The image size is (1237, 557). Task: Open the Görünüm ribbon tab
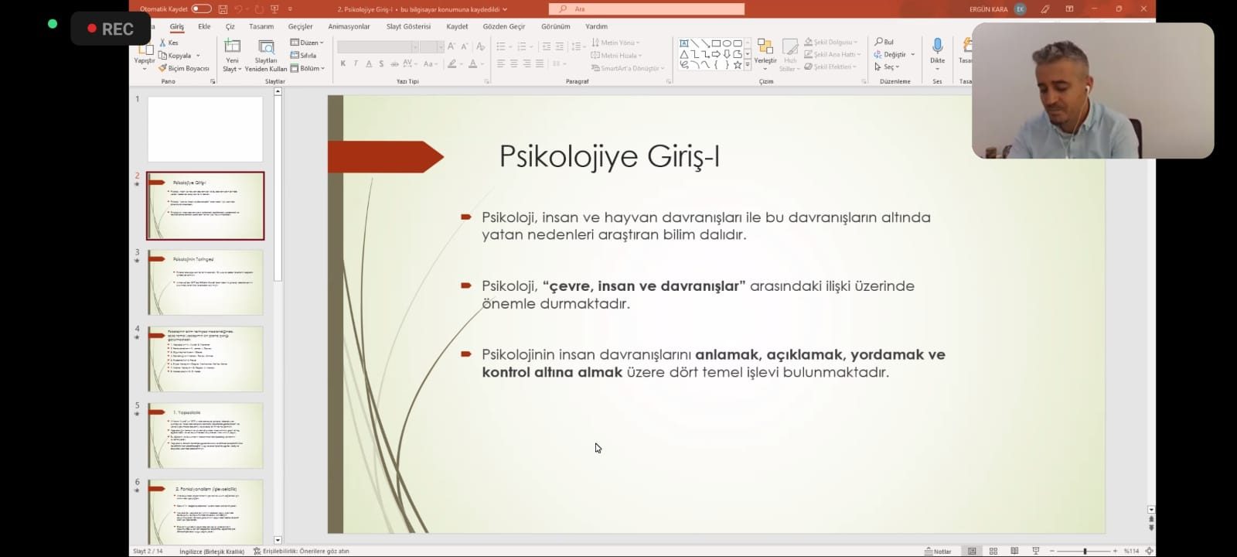[x=555, y=26]
